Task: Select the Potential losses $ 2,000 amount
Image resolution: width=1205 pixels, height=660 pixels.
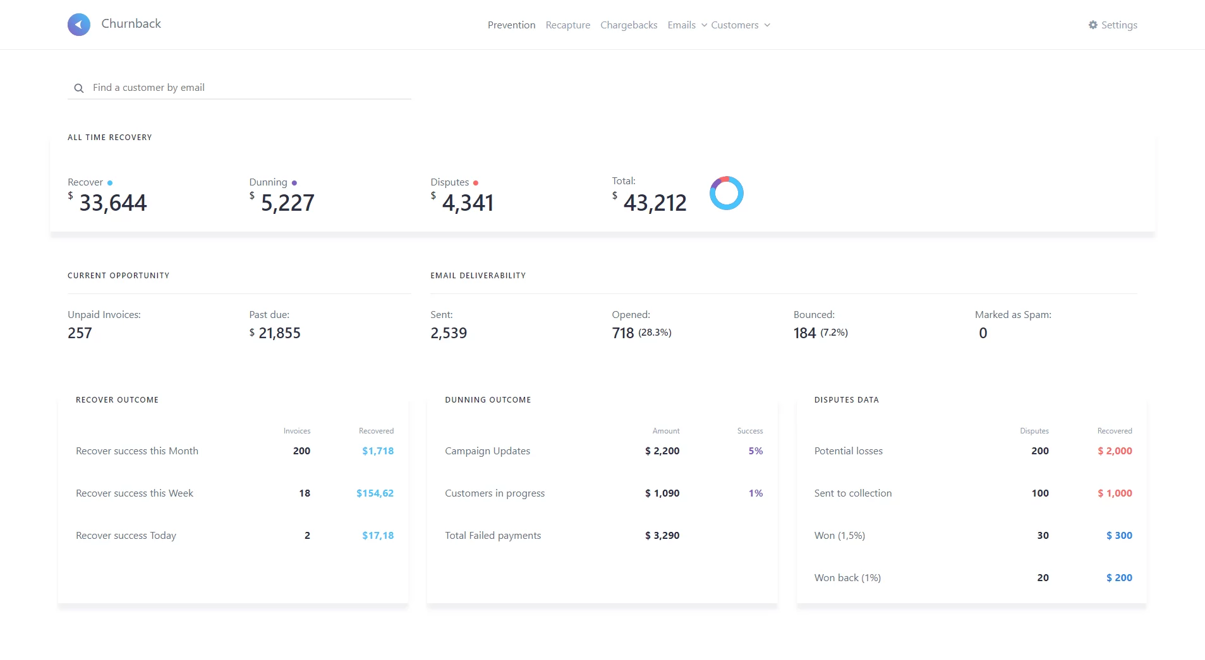Action: pyautogui.click(x=1115, y=451)
